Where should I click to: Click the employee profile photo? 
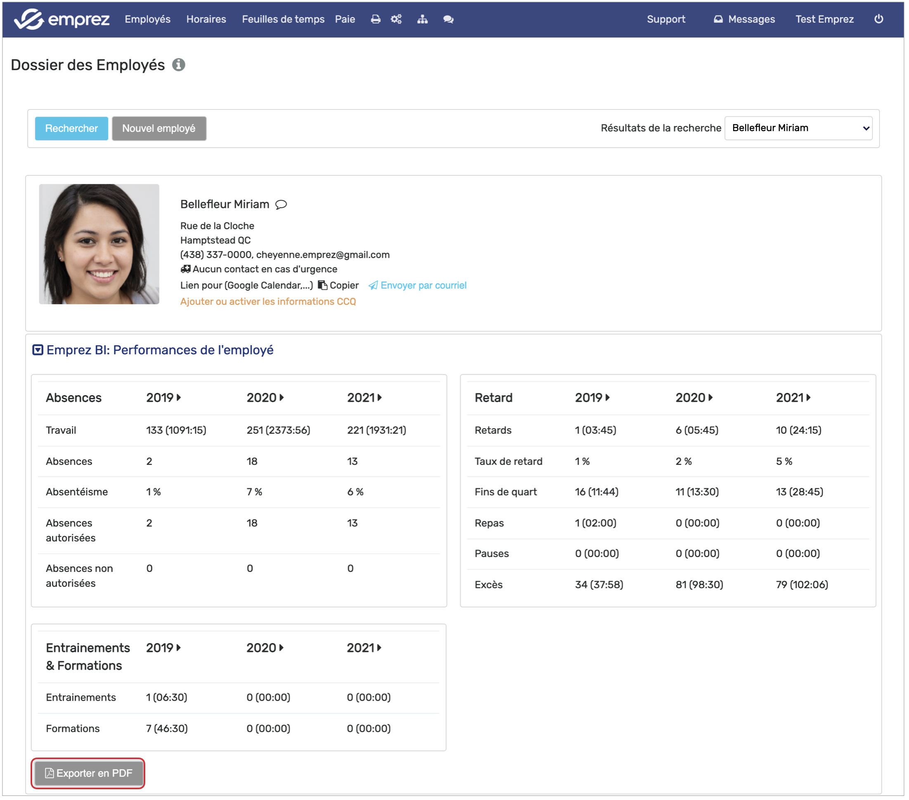[x=99, y=244]
